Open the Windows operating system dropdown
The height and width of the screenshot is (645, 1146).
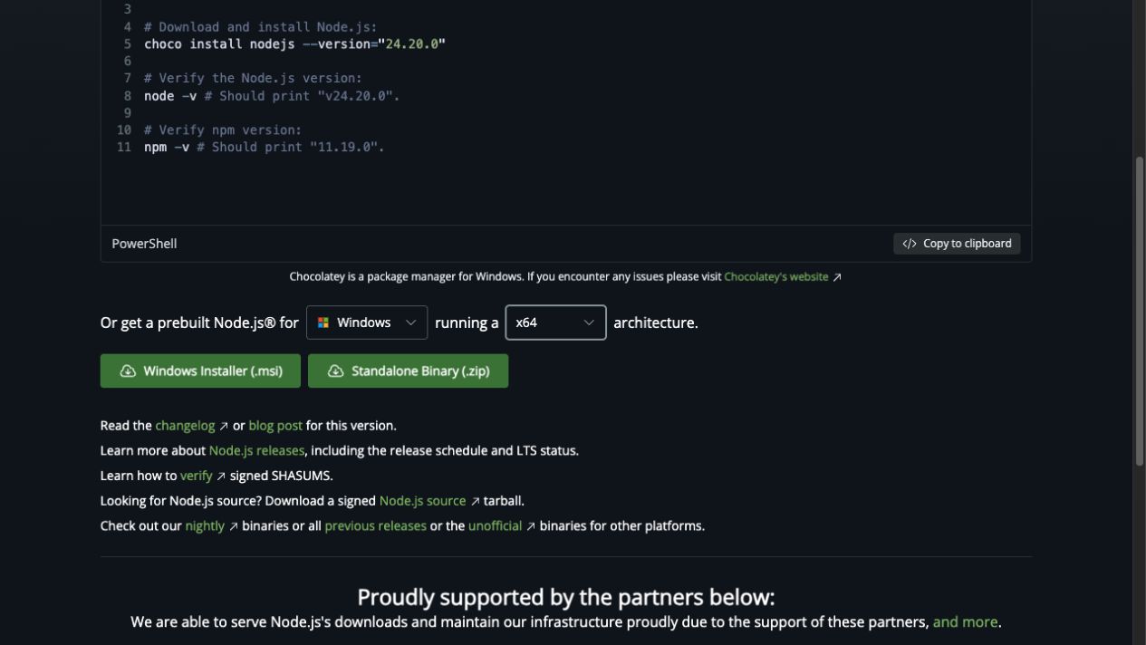[367, 322]
